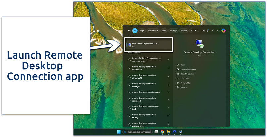Click the back arrow in search panel
This screenshot has width=267, height=137.
pos(129,31)
